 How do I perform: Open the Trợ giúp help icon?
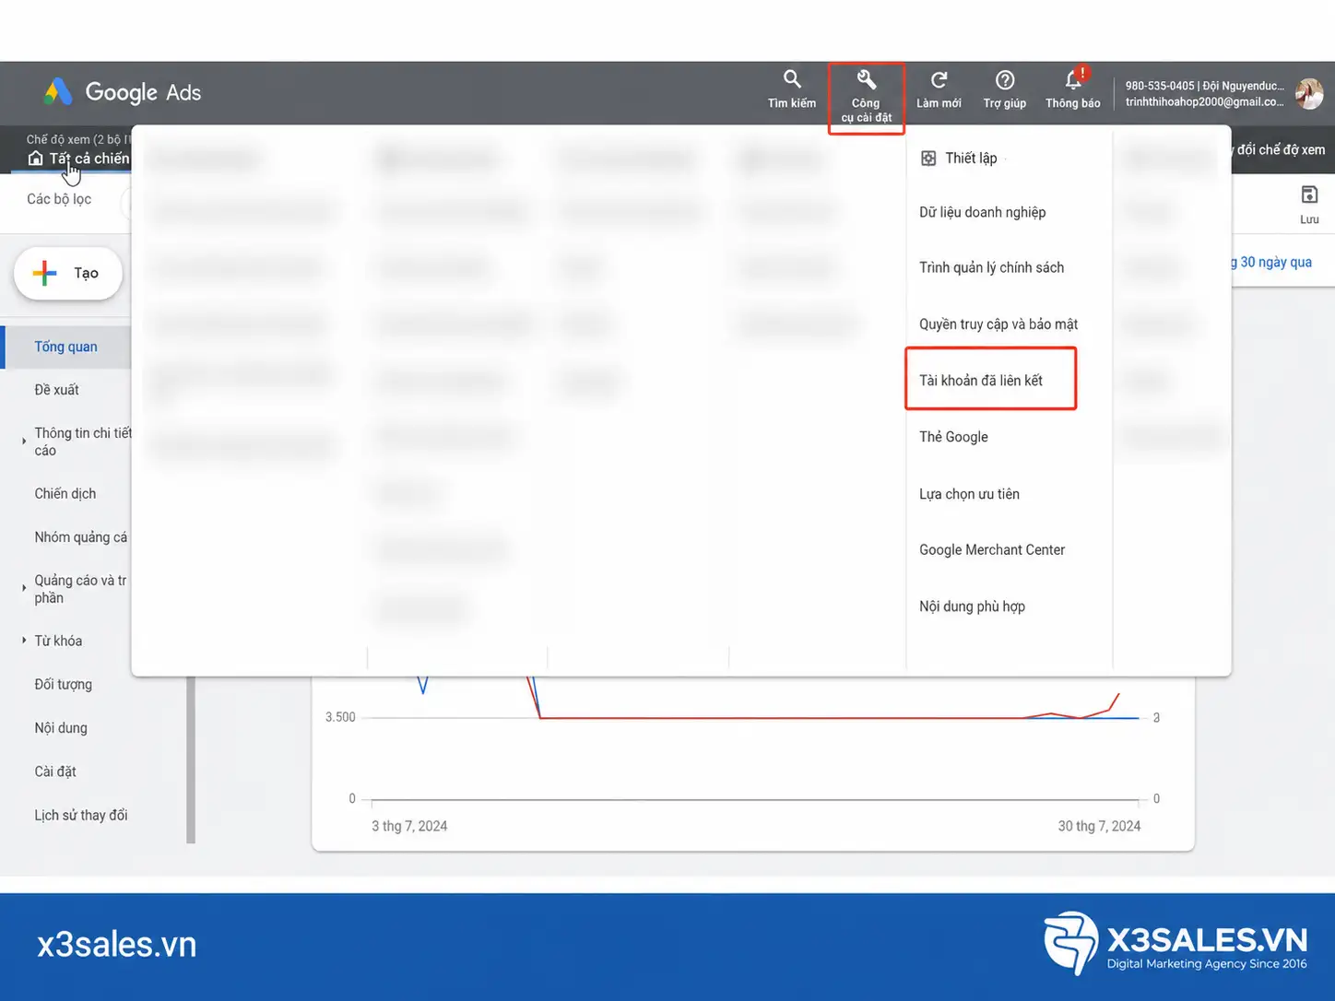tap(1005, 89)
